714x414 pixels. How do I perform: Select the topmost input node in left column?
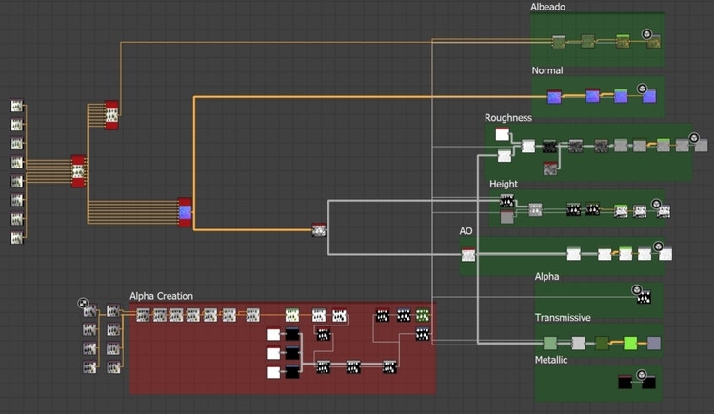(x=16, y=106)
